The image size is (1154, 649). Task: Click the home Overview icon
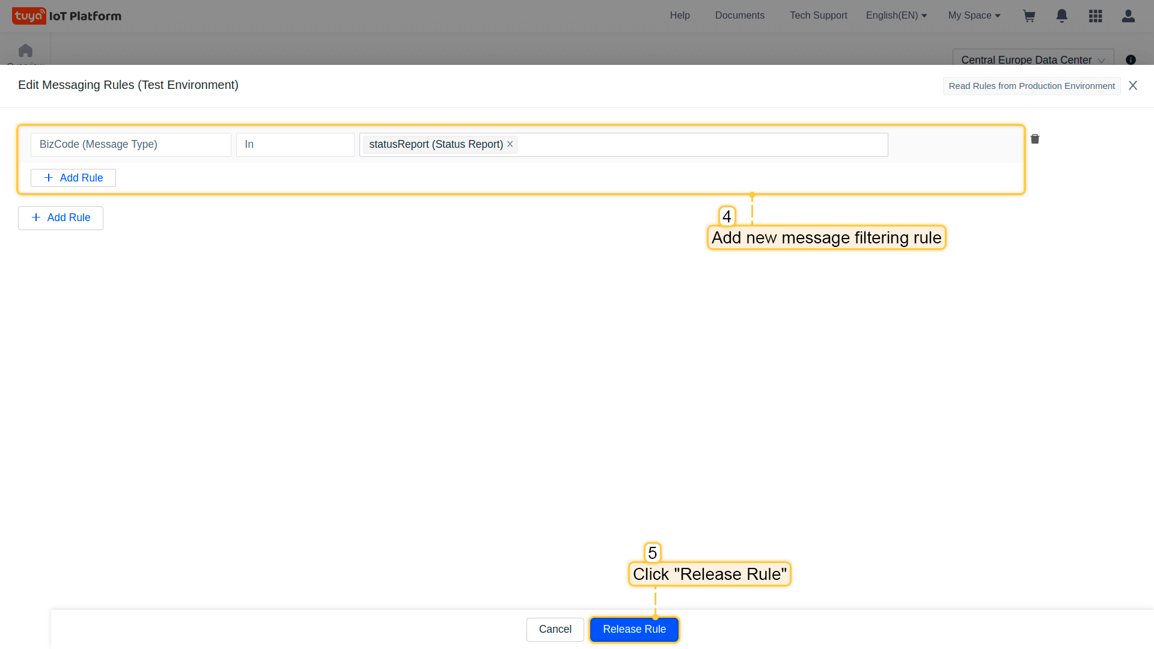[25, 51]
